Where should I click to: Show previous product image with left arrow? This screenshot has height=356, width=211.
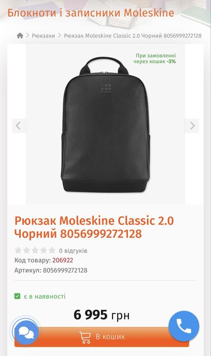(x=19, y=126)
